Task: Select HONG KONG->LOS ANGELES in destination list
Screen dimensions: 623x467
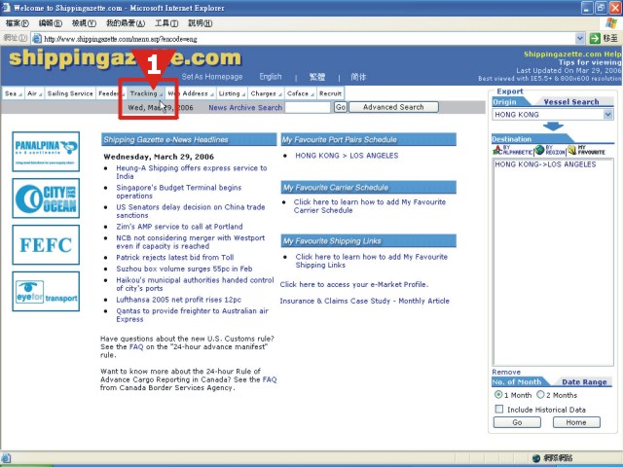Action: 545,164
